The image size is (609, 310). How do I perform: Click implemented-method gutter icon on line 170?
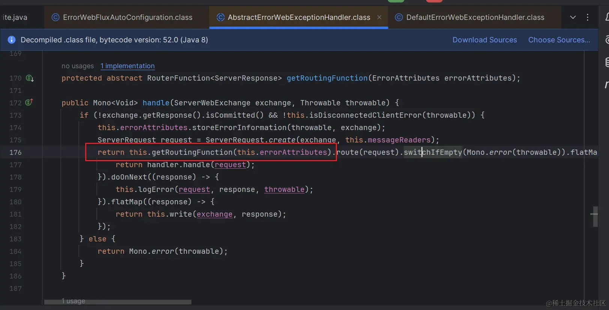click(30, 78)
